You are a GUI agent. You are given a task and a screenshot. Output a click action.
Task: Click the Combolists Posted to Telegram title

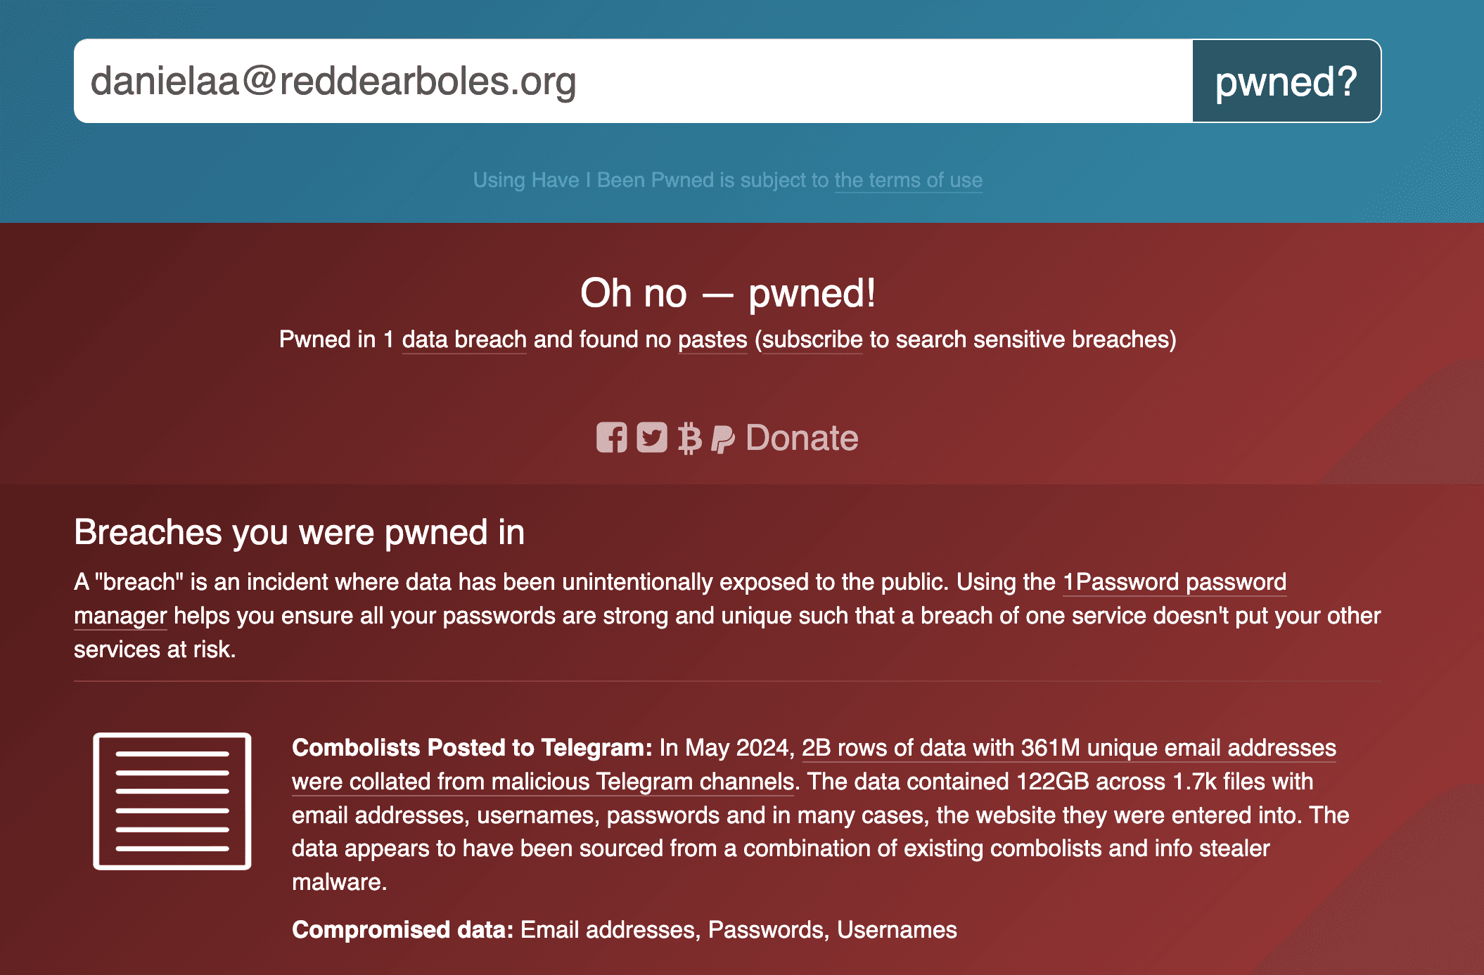[473, 748]
